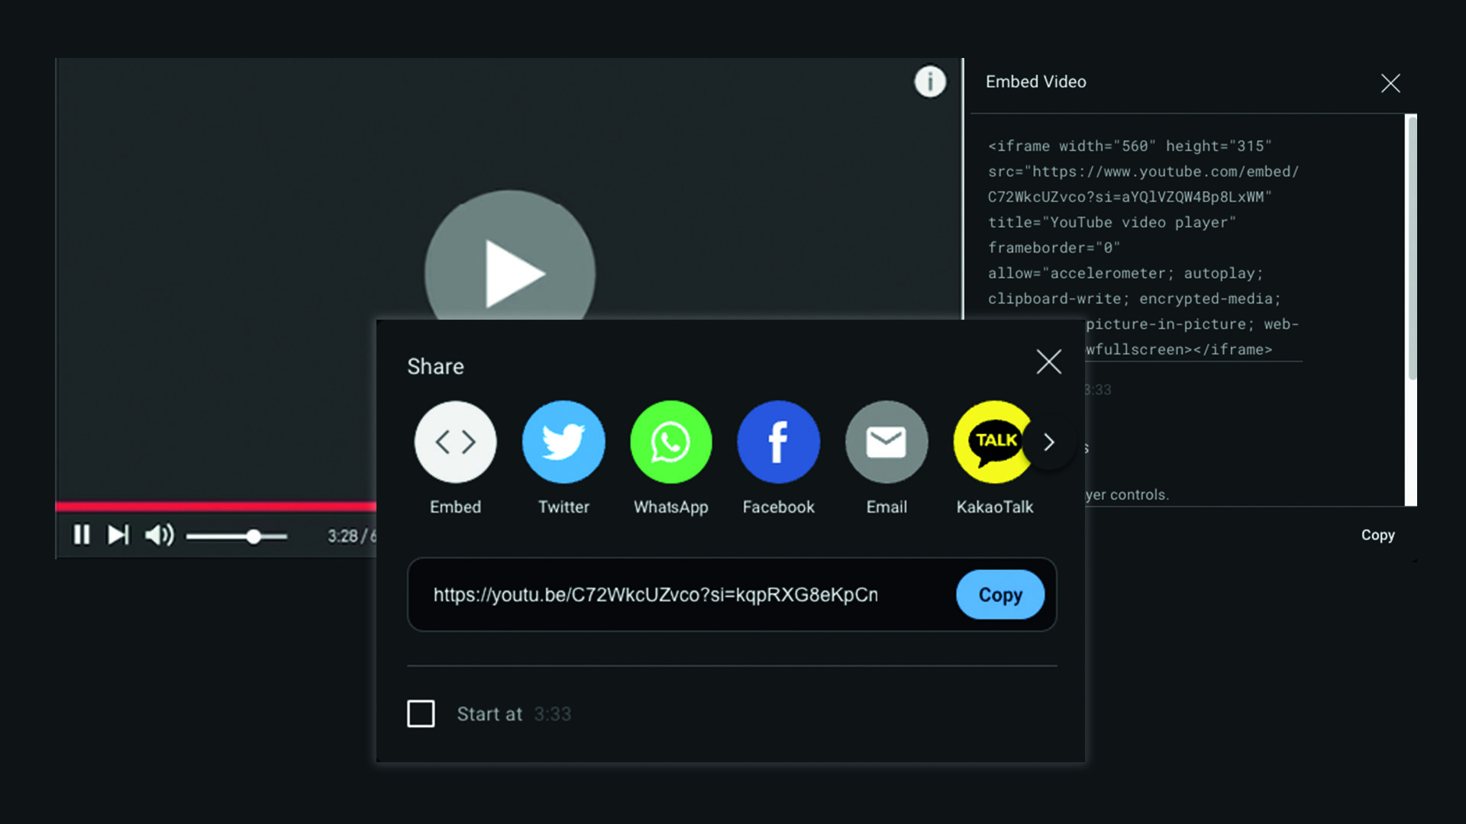Click the red video progress bar
The height and width of the screenshot is (824, 1466).
tap(214, 506)
